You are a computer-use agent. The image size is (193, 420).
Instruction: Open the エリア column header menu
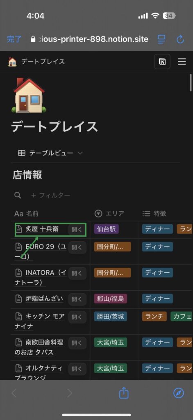[110, 213]
